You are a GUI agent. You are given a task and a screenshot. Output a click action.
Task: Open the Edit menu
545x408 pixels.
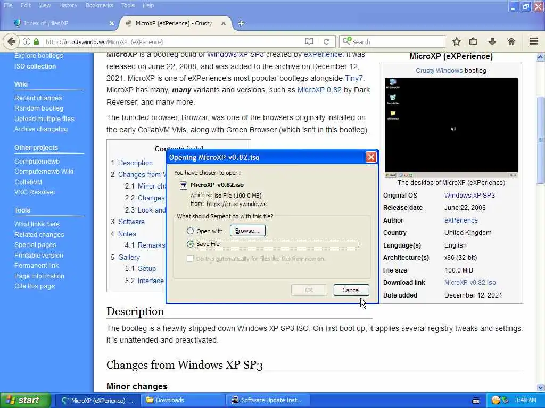pyautogui.click(x=26, y=5)
